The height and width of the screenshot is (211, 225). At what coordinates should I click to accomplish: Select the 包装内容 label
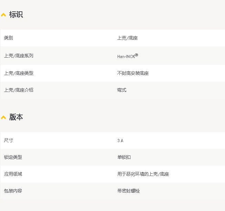click(x=13, y=191)
